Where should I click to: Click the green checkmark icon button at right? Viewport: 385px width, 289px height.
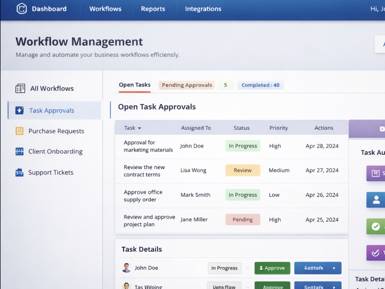pyautogui.click(x=376, y=226)
